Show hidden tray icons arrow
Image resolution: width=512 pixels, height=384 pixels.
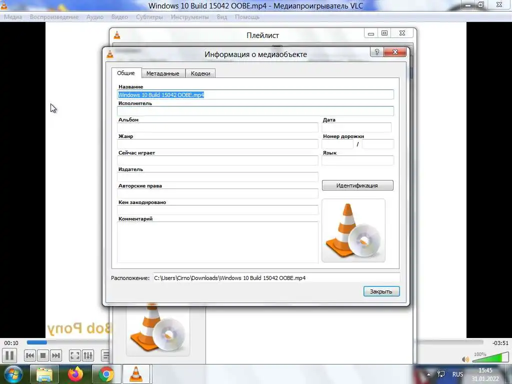(428, 374)
